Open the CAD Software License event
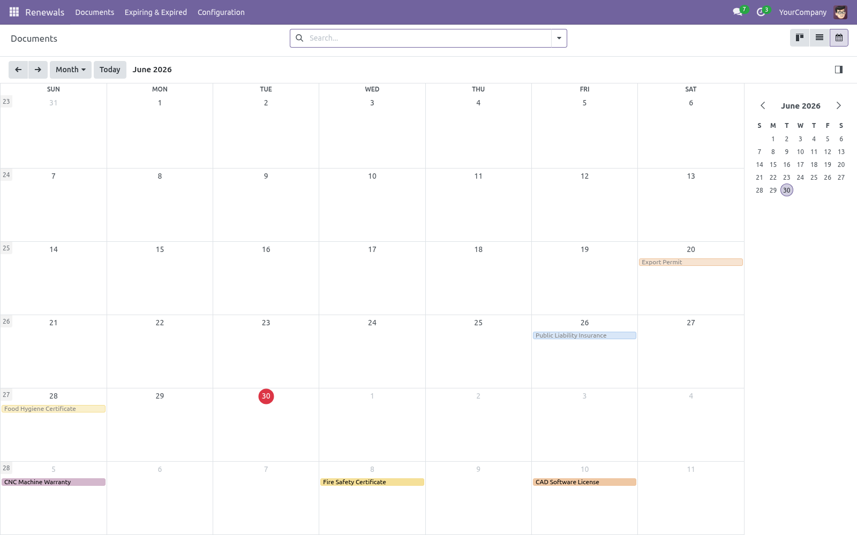857x535 pixels. click(x=584, y=482)
